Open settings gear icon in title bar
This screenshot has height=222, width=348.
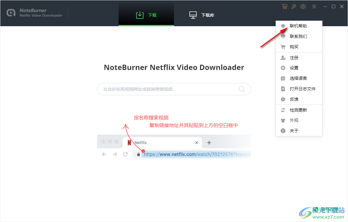303,6
